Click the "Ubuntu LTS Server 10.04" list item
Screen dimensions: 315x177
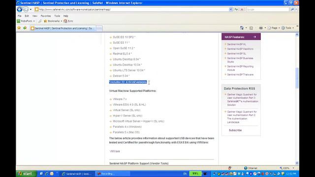pos(129,70)
